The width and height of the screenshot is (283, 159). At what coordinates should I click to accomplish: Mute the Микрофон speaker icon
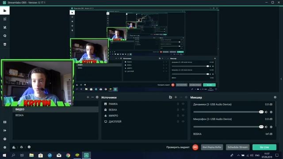point(266,127)
